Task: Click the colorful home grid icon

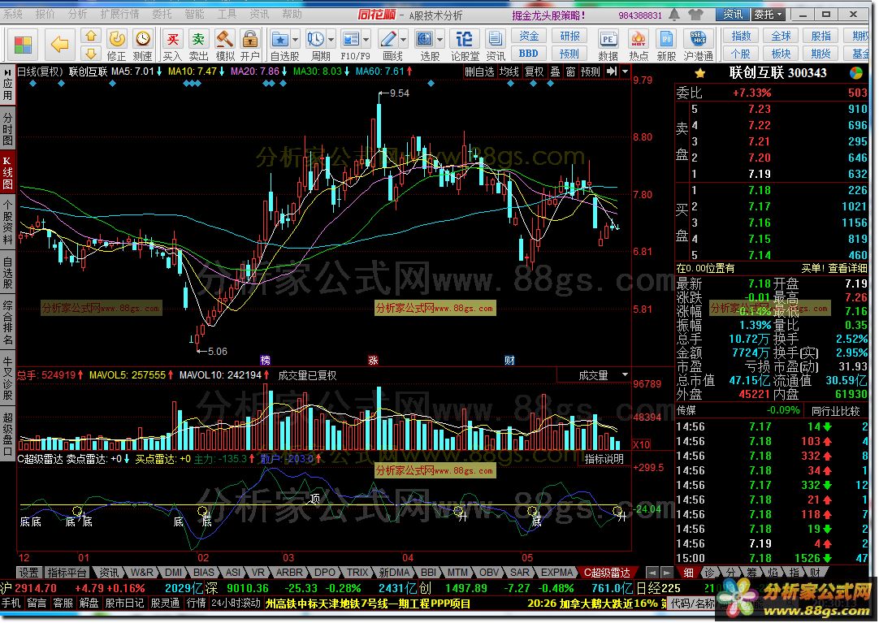Action: [23, 45]
